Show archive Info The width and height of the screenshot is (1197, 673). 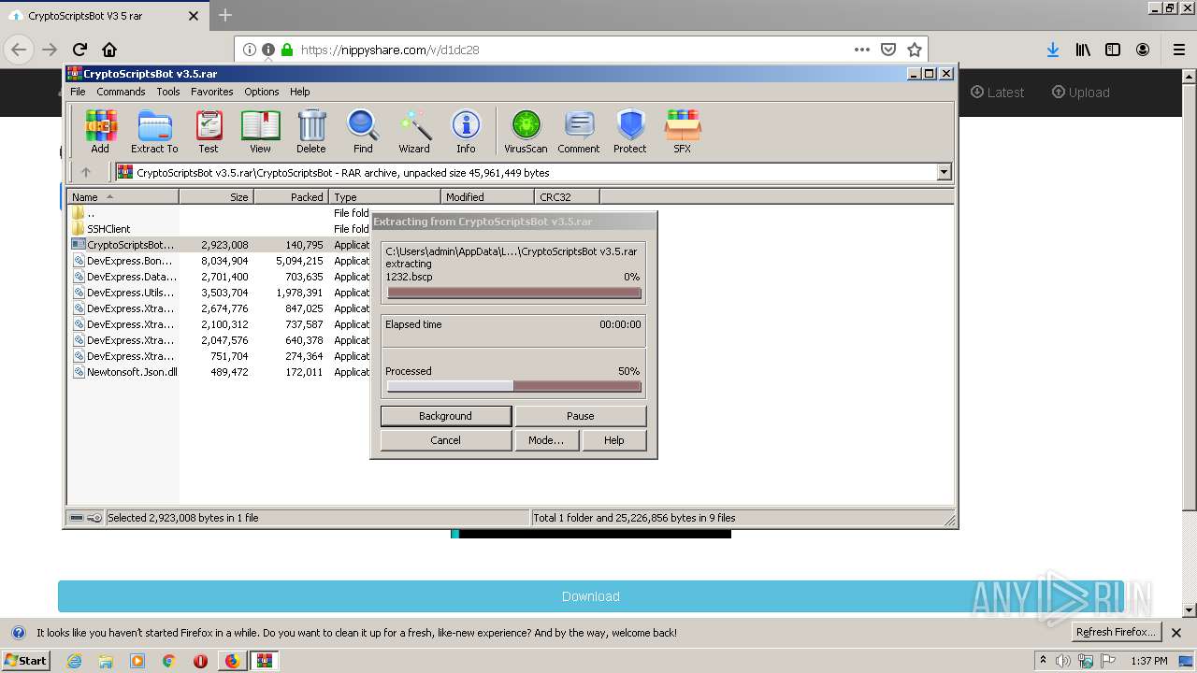point(466,131)
